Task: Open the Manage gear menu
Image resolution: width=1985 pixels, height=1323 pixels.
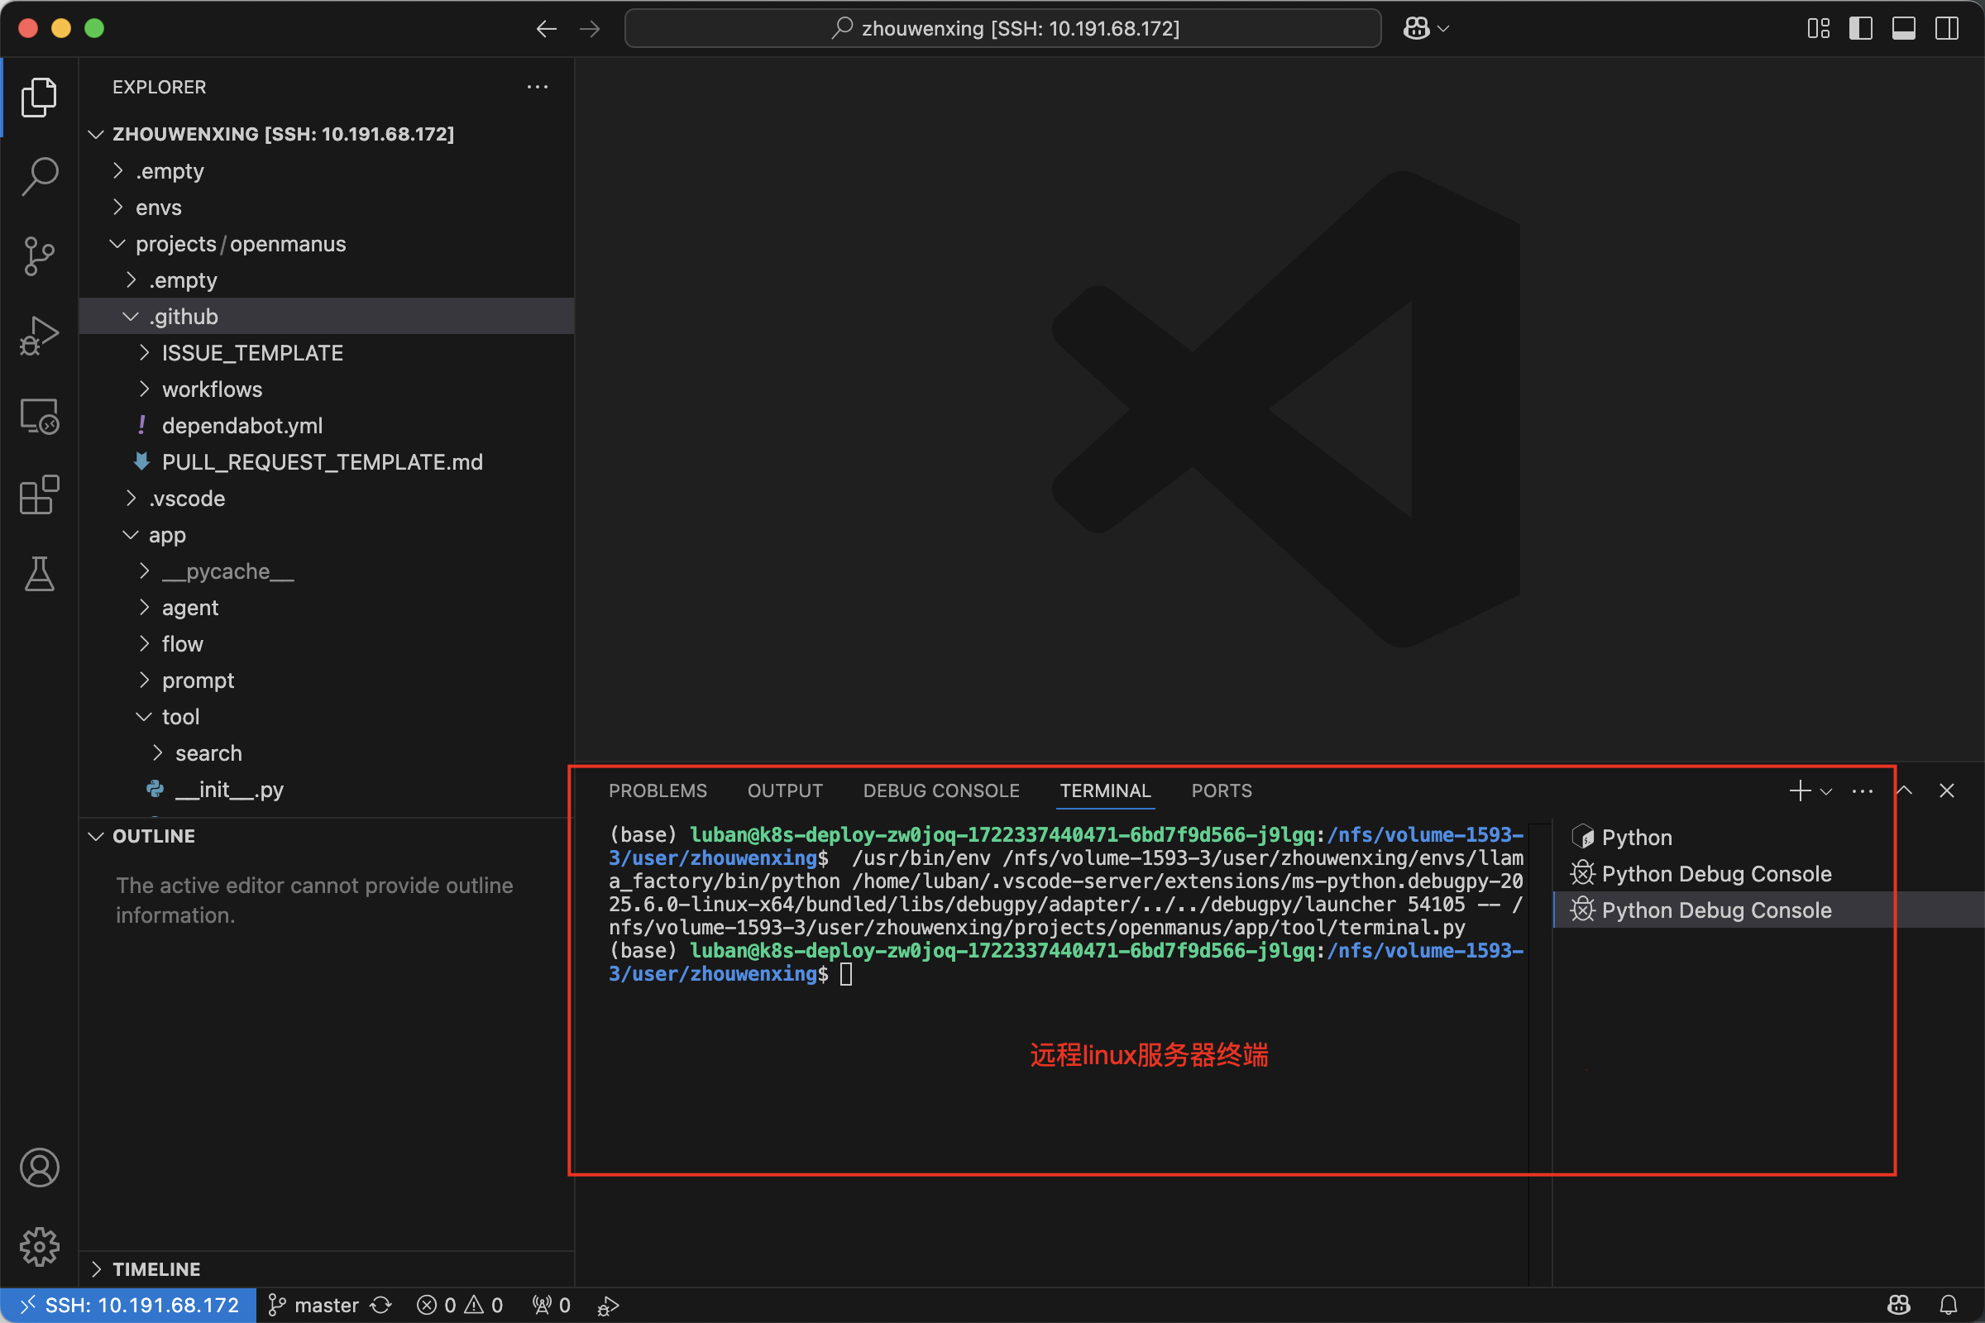Action: 39,1246
